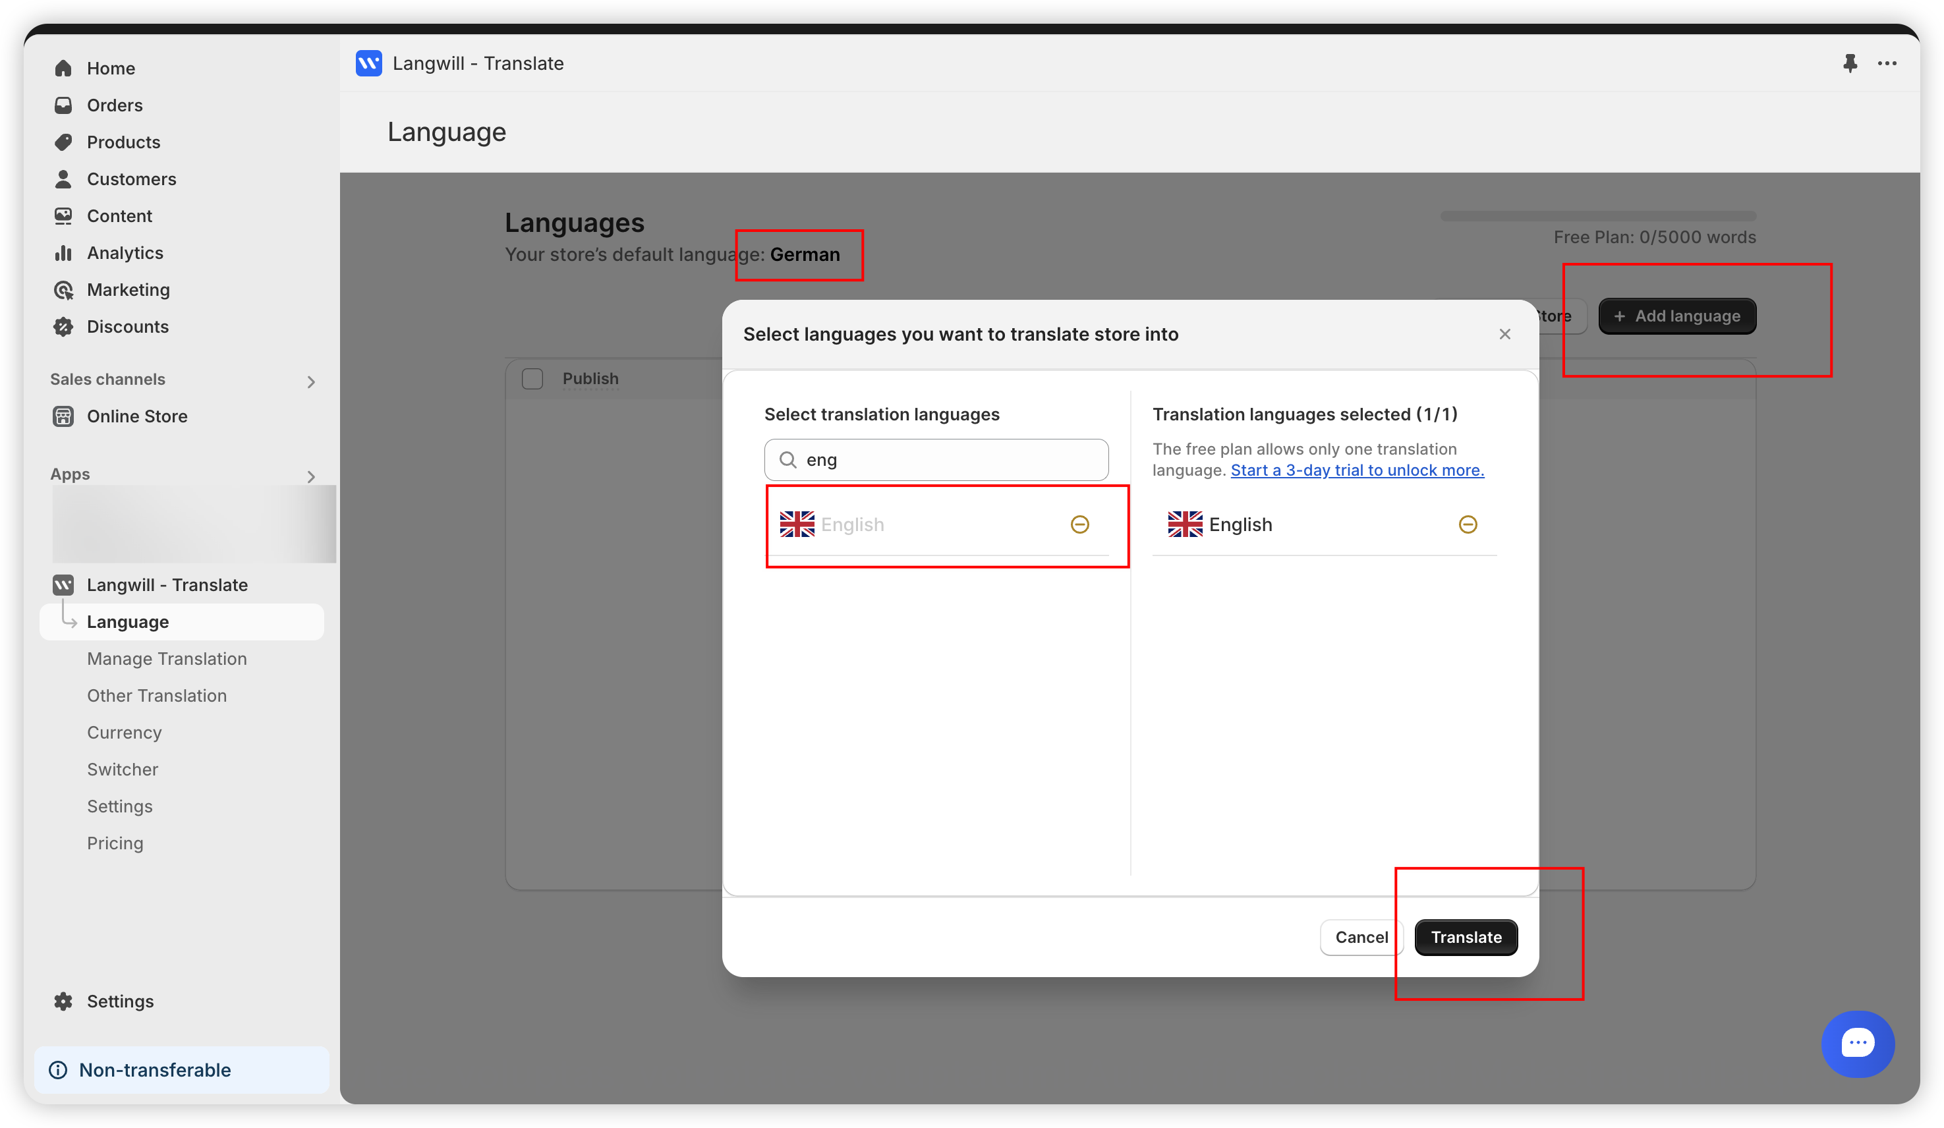The width and height of the screenshot is (1944, 1128).
Task: Expand the Apps section chevron
Action: [x=311, y=476]
